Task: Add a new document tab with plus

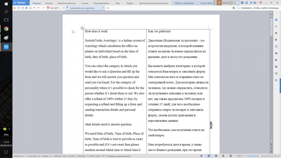Action: 108,8
